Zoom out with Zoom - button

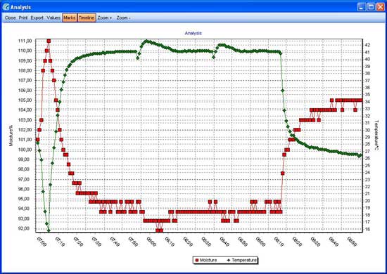click(x=123, y=18)
